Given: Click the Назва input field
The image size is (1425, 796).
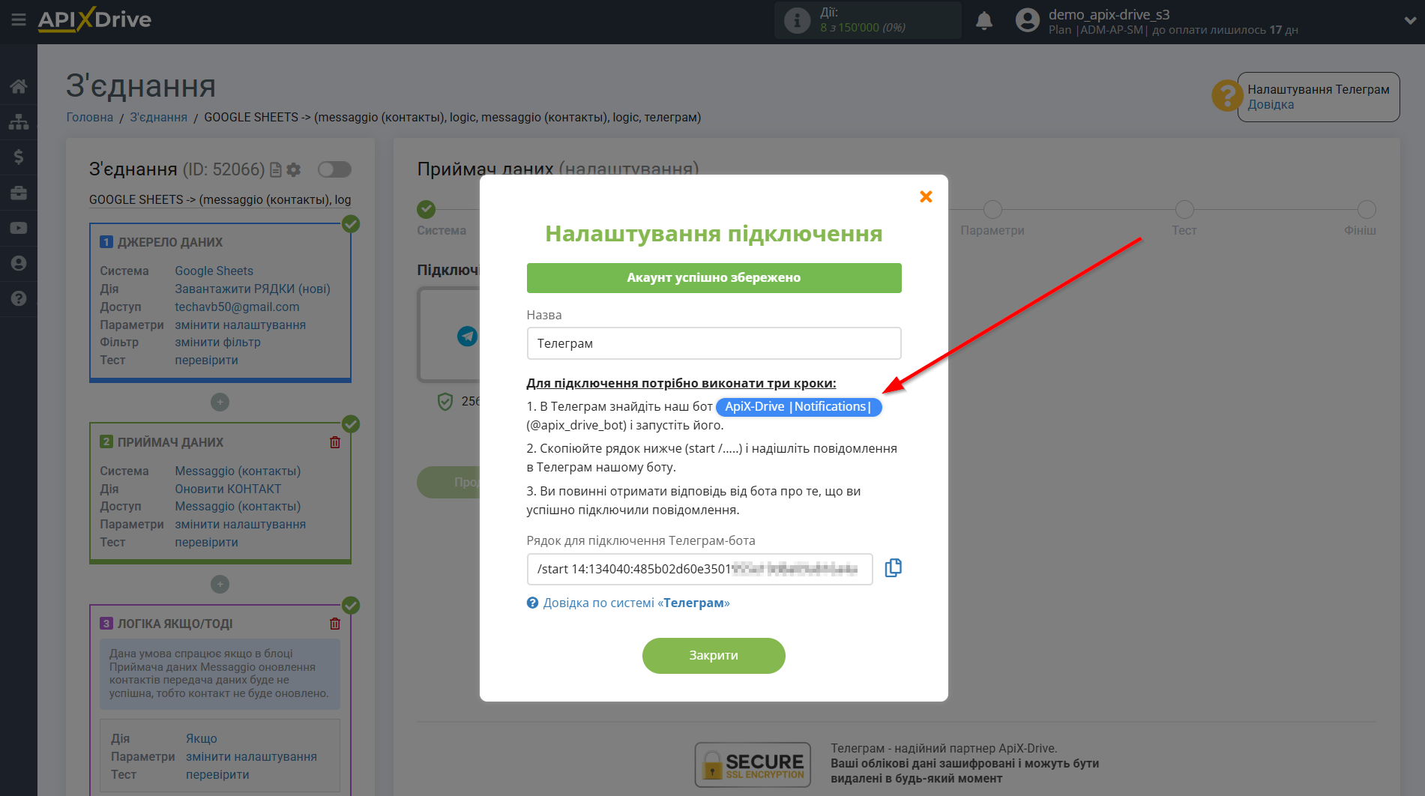Looking at the screenshot, I should [x=713, y=343].
